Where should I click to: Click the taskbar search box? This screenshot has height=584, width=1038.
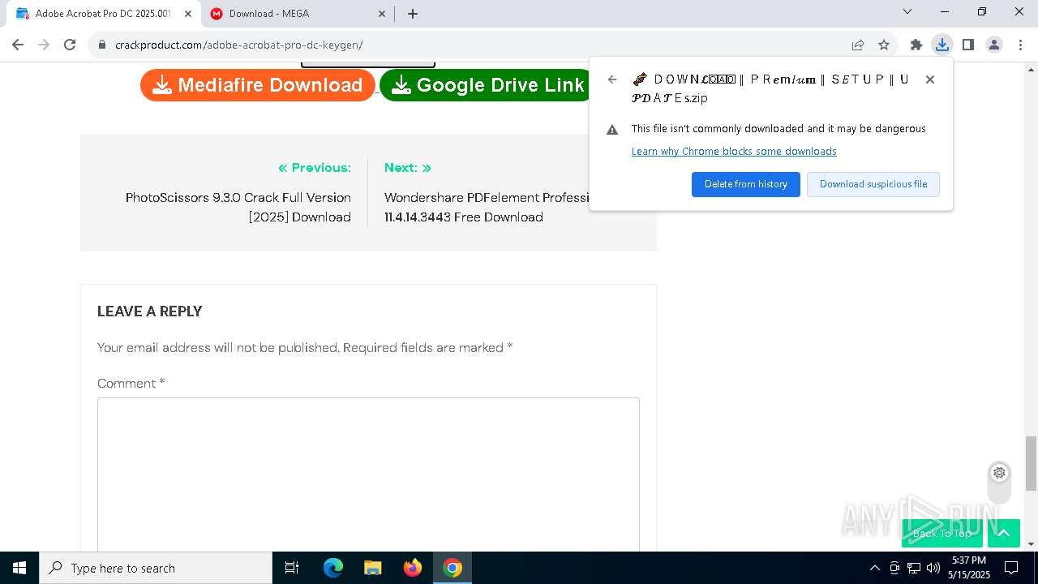click(155, 568)
